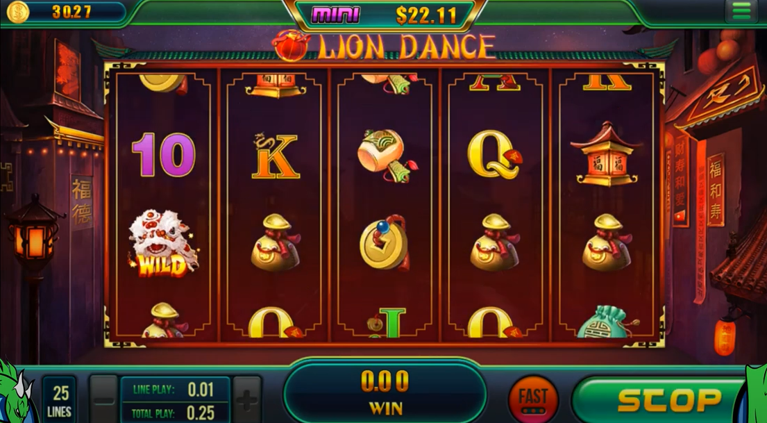
Task: Stop the reels with the STOP button
Action: coord(661,399)
